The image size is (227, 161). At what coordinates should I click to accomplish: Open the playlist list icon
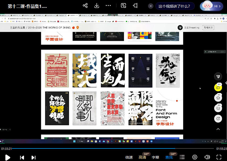point(182,157)
